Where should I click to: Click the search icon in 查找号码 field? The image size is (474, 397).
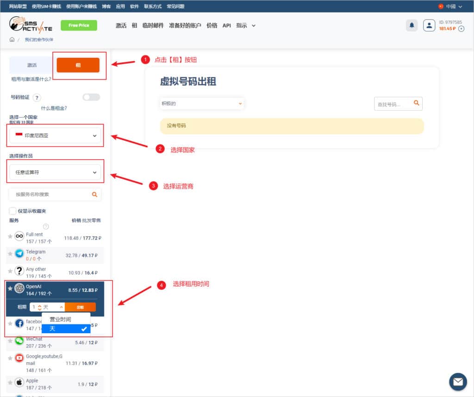pyautogui.click(x=416, y=103)
